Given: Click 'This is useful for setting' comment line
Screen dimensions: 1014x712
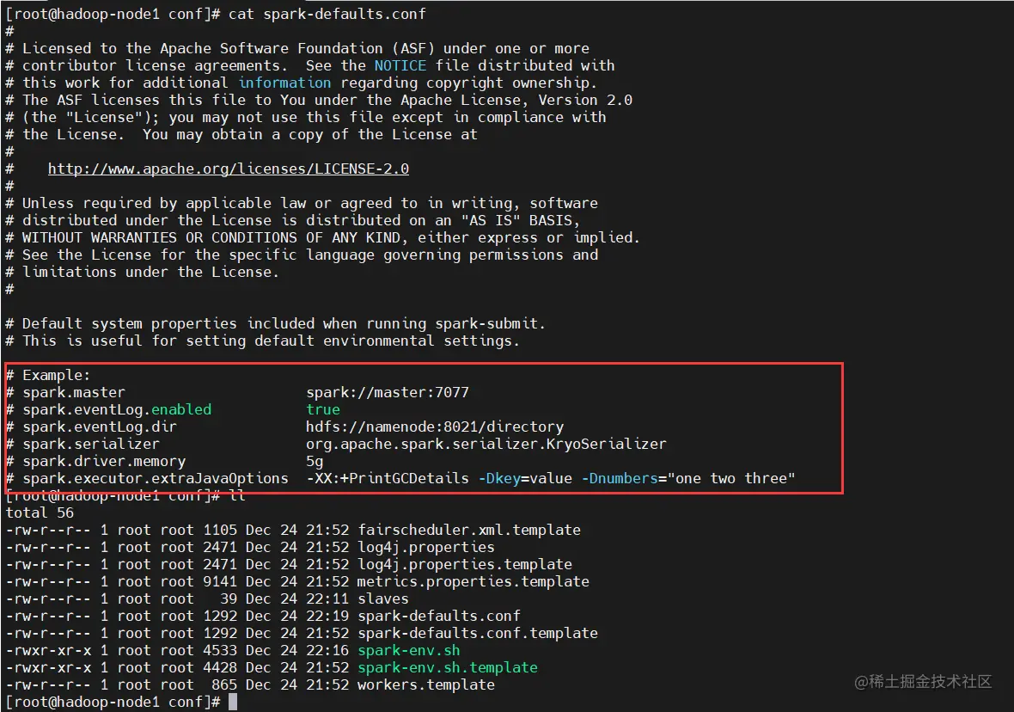Looking at the screenshot, I should pos(263,341).
